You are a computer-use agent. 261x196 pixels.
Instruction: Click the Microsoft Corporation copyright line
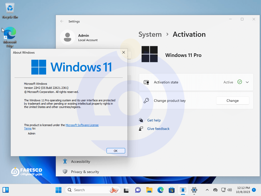(x=51, y=92)
